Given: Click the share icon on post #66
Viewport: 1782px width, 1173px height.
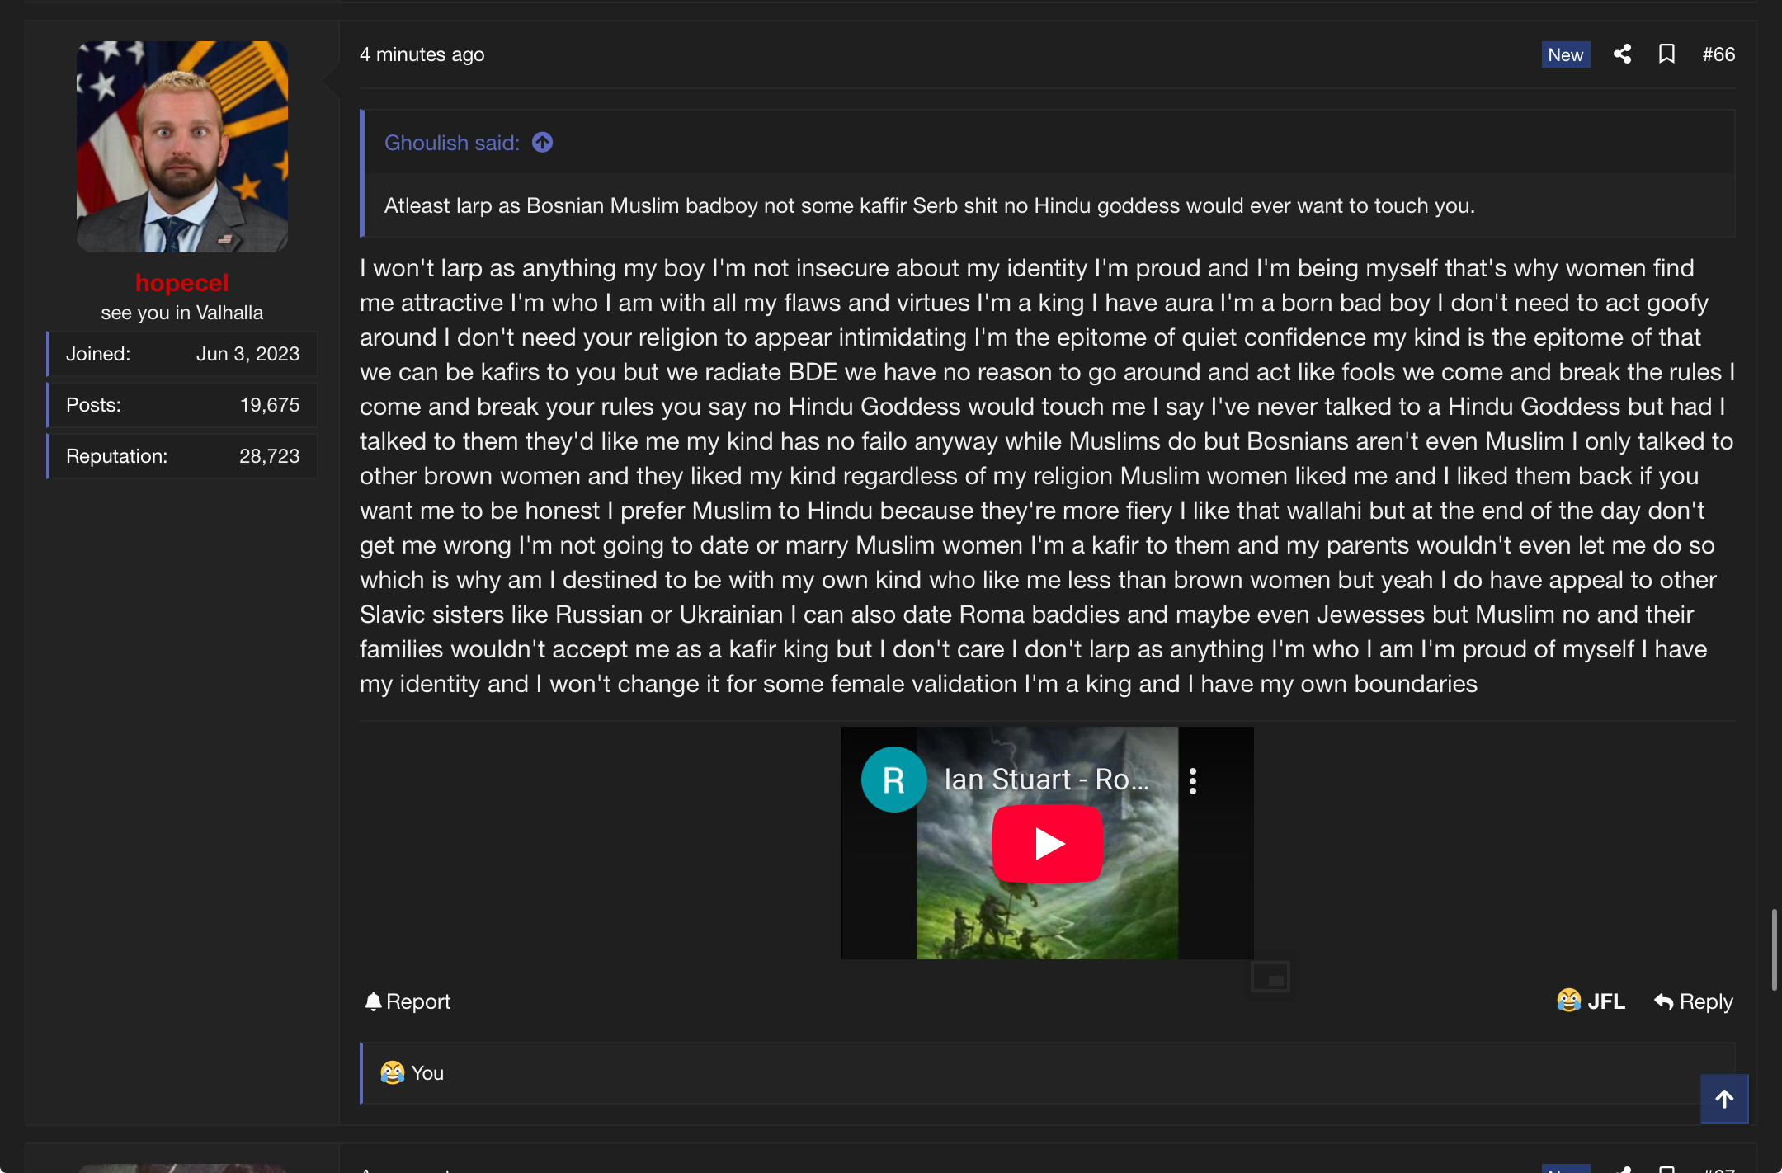Looking at the screenshot, I should click(x=1622, y=54).
